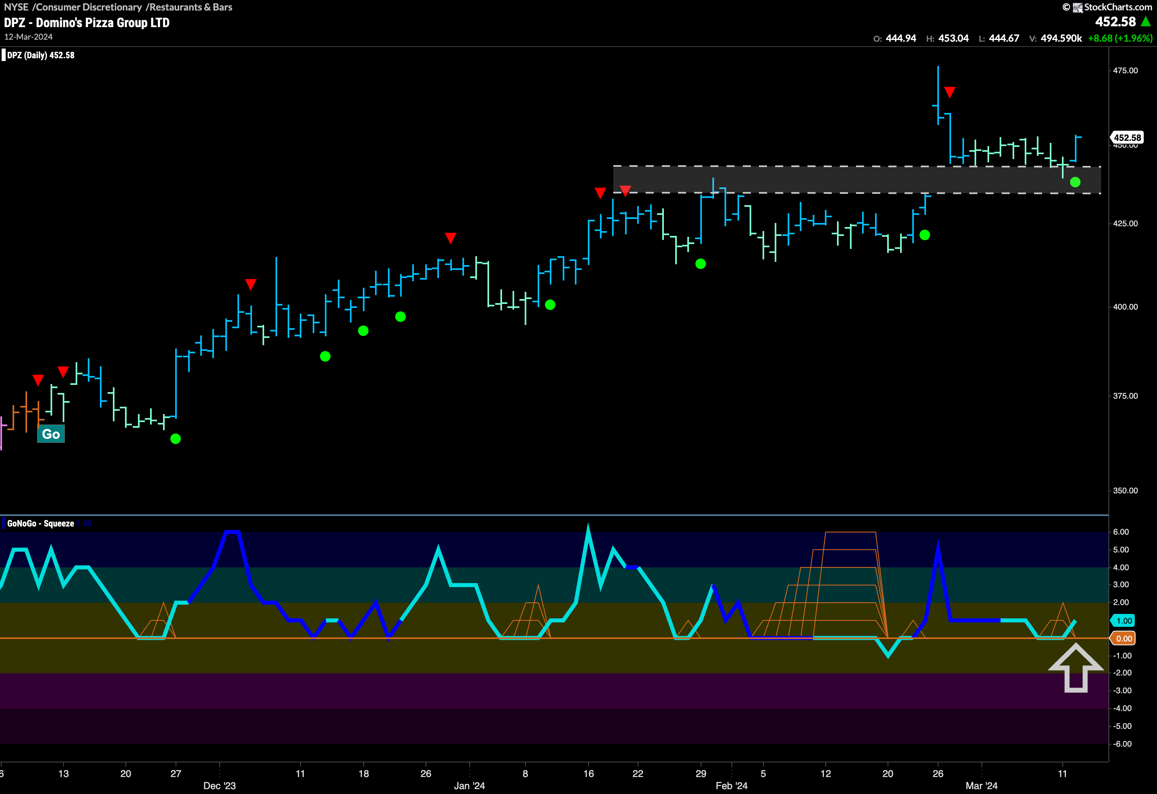Image resolution: width=1157 pixels, height=794 pixels.
Task: Click the Dec '23 month label
Action: 220,786
